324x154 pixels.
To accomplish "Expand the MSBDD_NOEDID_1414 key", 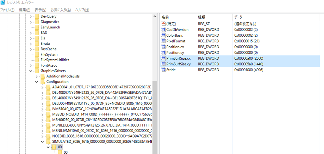I will 43,115.
